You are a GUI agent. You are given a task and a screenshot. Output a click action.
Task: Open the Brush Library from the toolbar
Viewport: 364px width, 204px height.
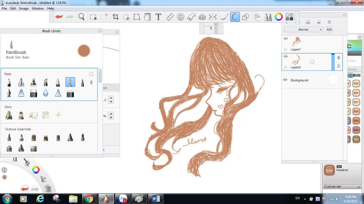[268, 17]
